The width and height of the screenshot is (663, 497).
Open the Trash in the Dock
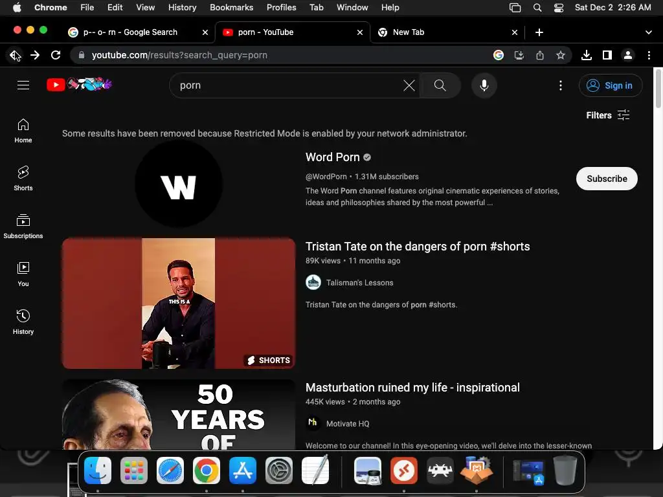565,470
